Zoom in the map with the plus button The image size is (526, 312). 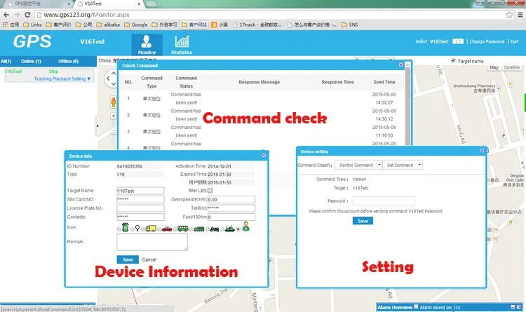tap(114, 116)
